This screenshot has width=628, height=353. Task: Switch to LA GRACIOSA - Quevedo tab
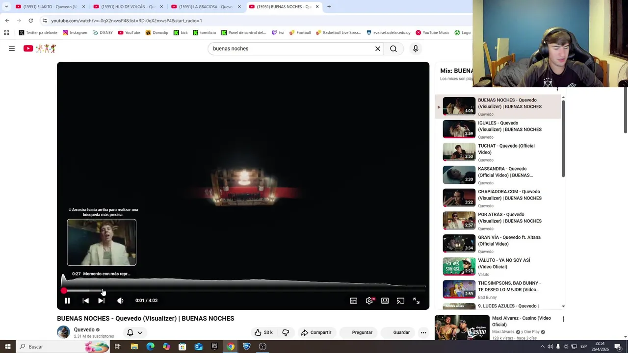click(x=205, y=6)
